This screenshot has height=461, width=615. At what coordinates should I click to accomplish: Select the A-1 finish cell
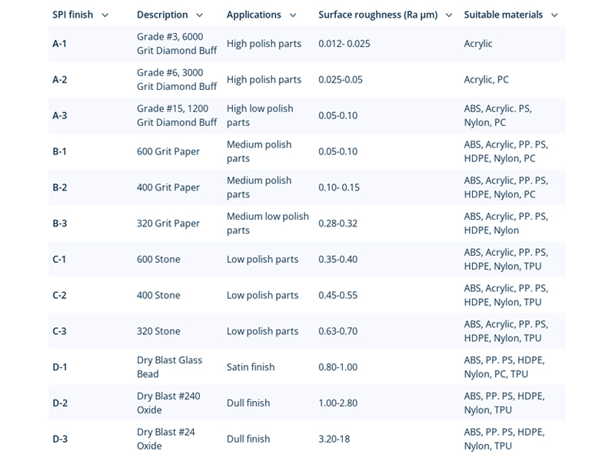[x=60, y=44]
